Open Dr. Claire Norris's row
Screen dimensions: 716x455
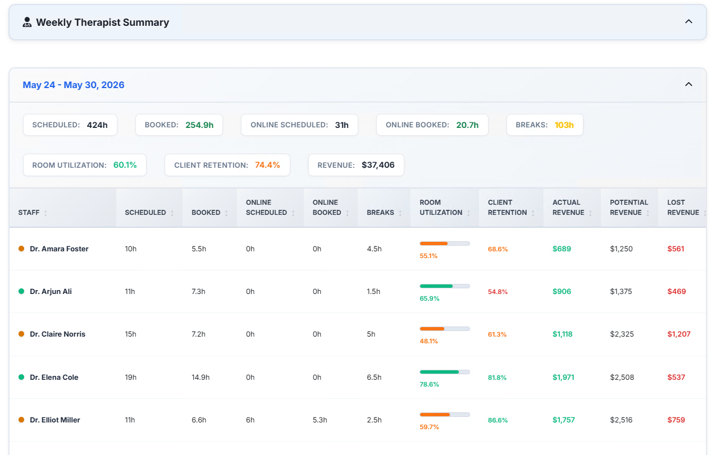click(x=358, y=334)
